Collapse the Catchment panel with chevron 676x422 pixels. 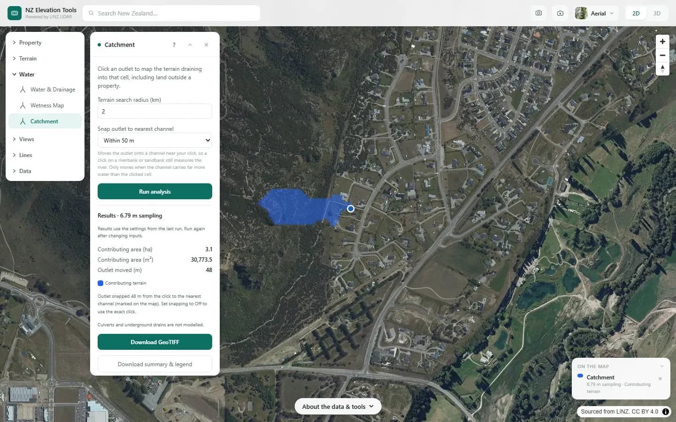tap(190, 45)
